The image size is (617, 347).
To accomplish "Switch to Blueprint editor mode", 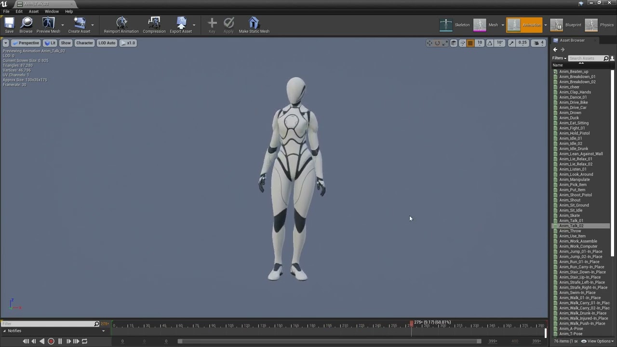I will tap(566, 25).
